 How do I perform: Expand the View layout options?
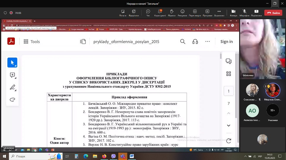pos(195,12)
